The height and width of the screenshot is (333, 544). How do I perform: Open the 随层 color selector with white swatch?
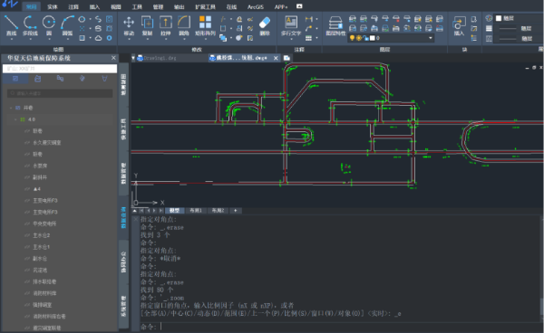(x=519, y=18)
